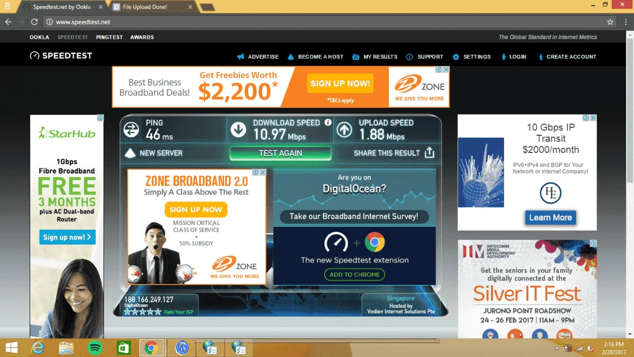Open Speedtest SETTINGS
The width and height of the screenshot is (634, 357).
472,57
